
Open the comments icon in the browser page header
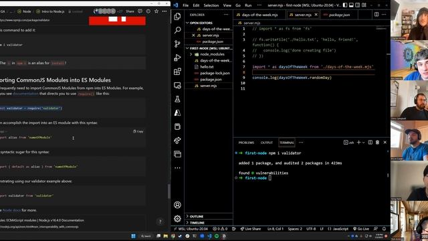pos(140,11)
